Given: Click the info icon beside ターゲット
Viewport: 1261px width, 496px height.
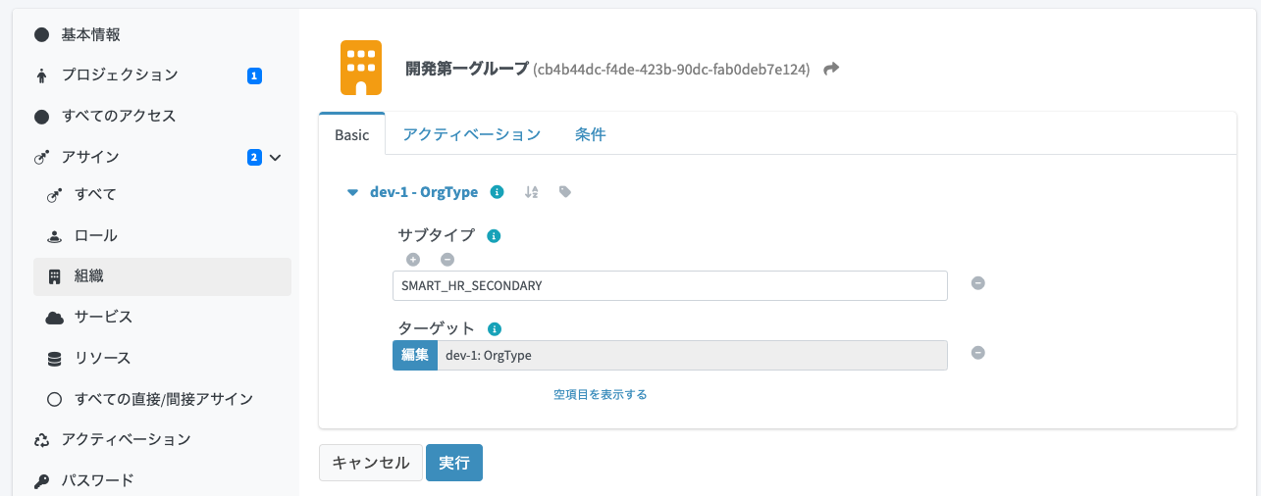Looking at the screenshot, I should (495, 329).
